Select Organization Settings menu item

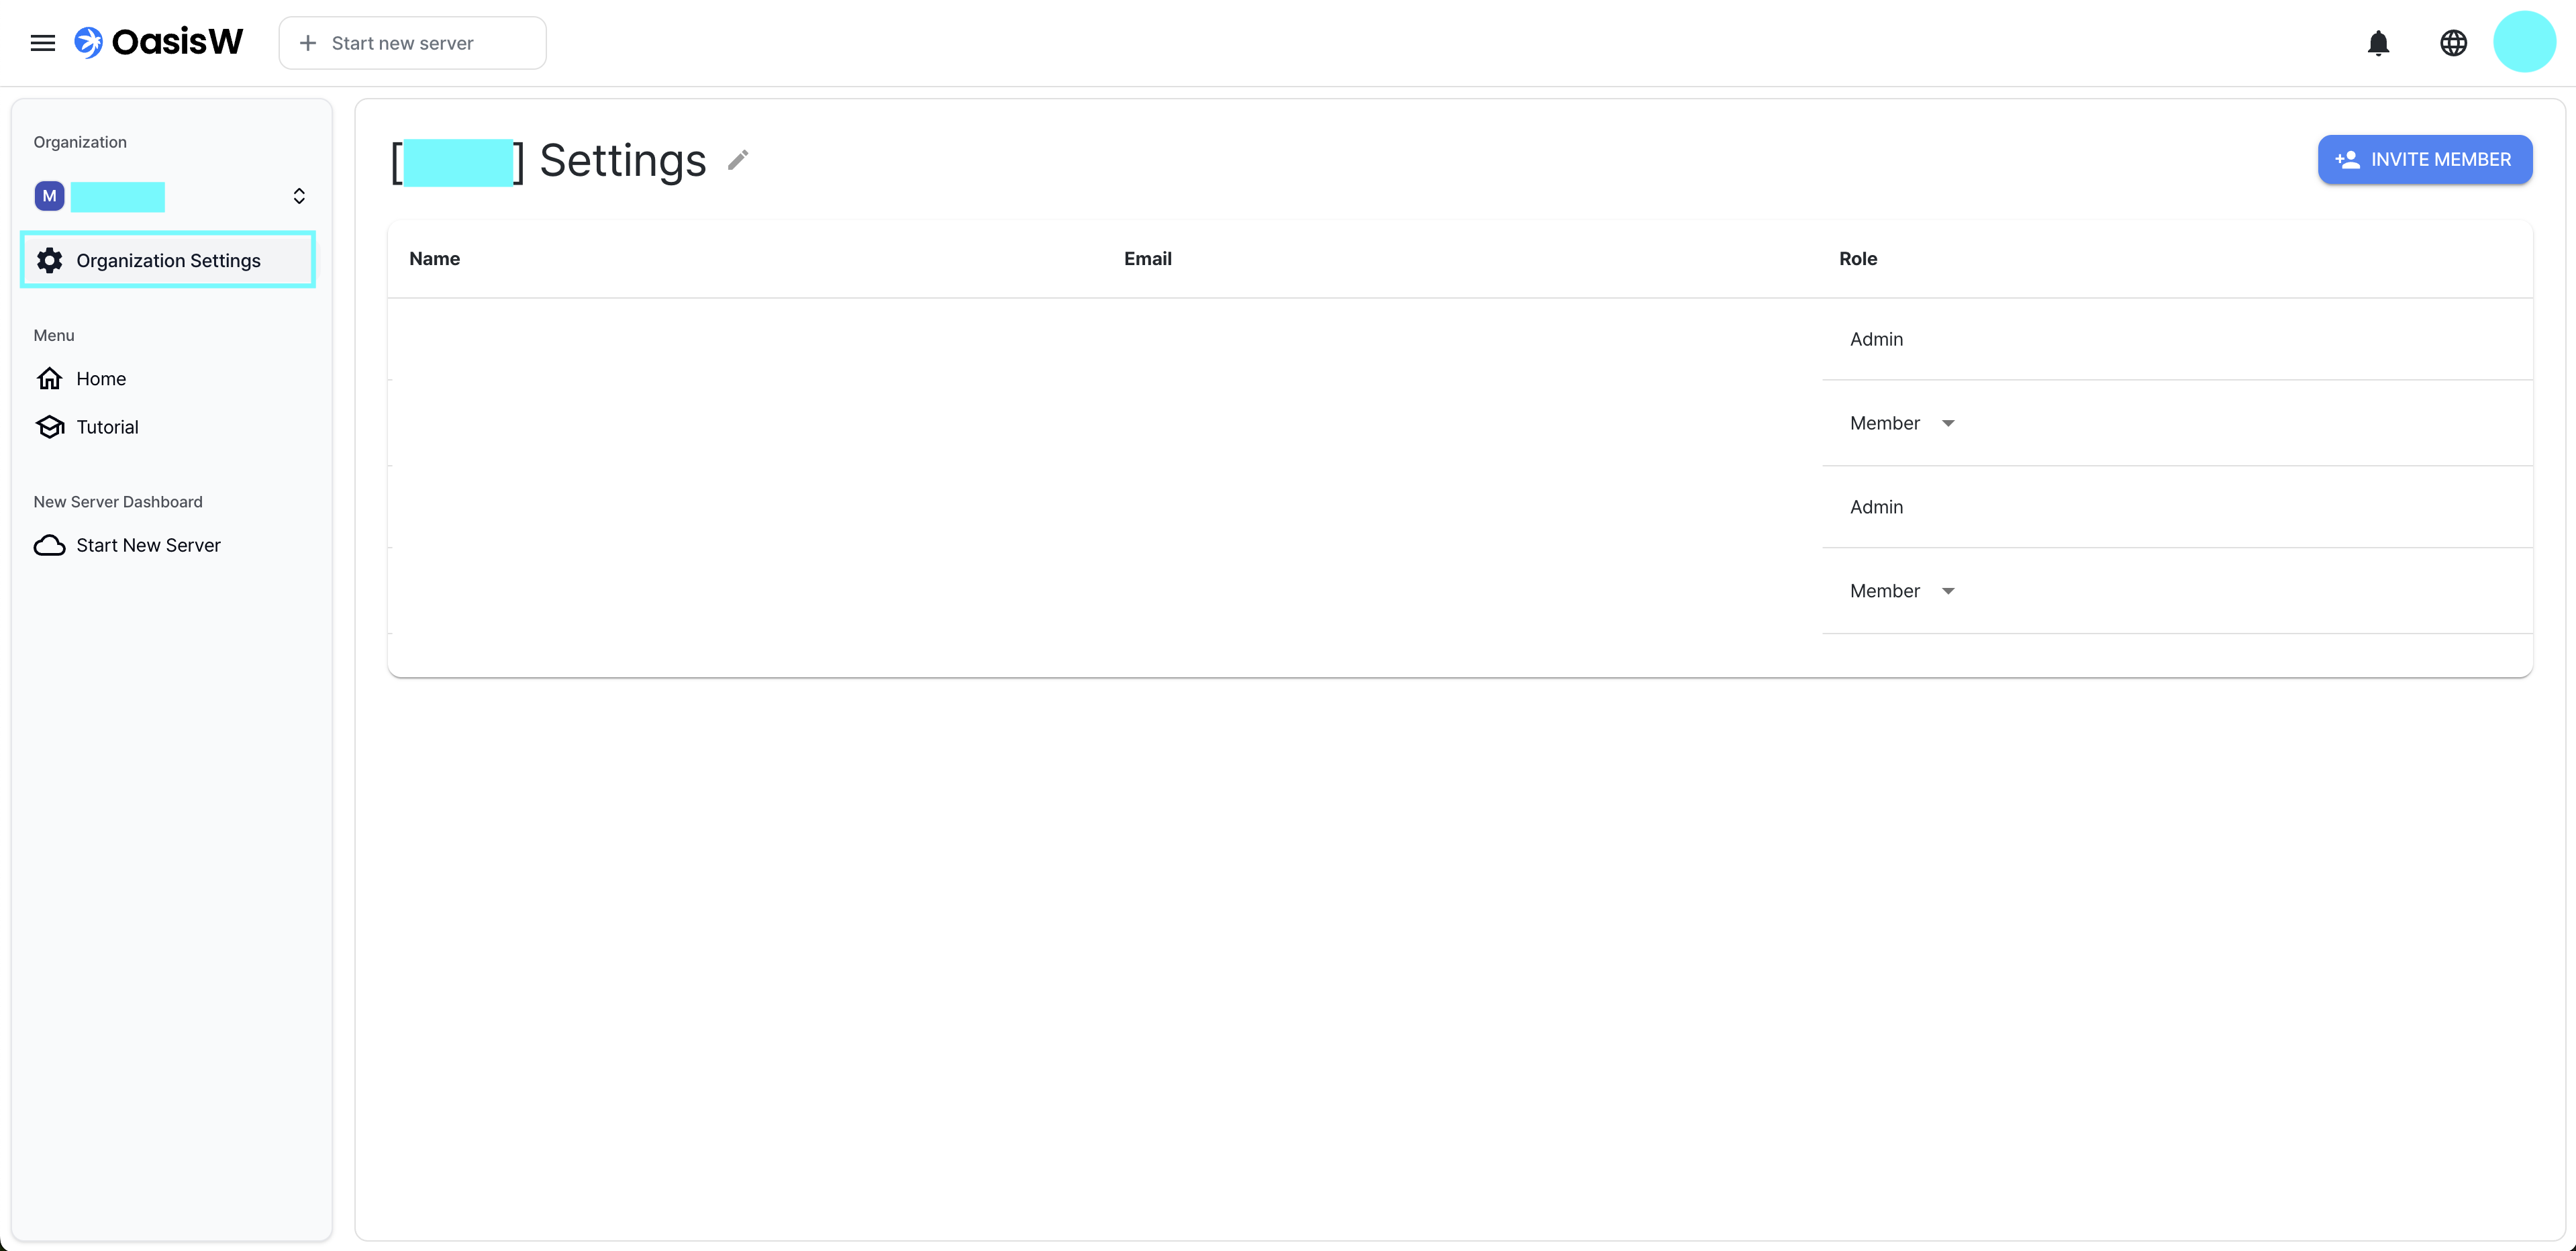168,260
